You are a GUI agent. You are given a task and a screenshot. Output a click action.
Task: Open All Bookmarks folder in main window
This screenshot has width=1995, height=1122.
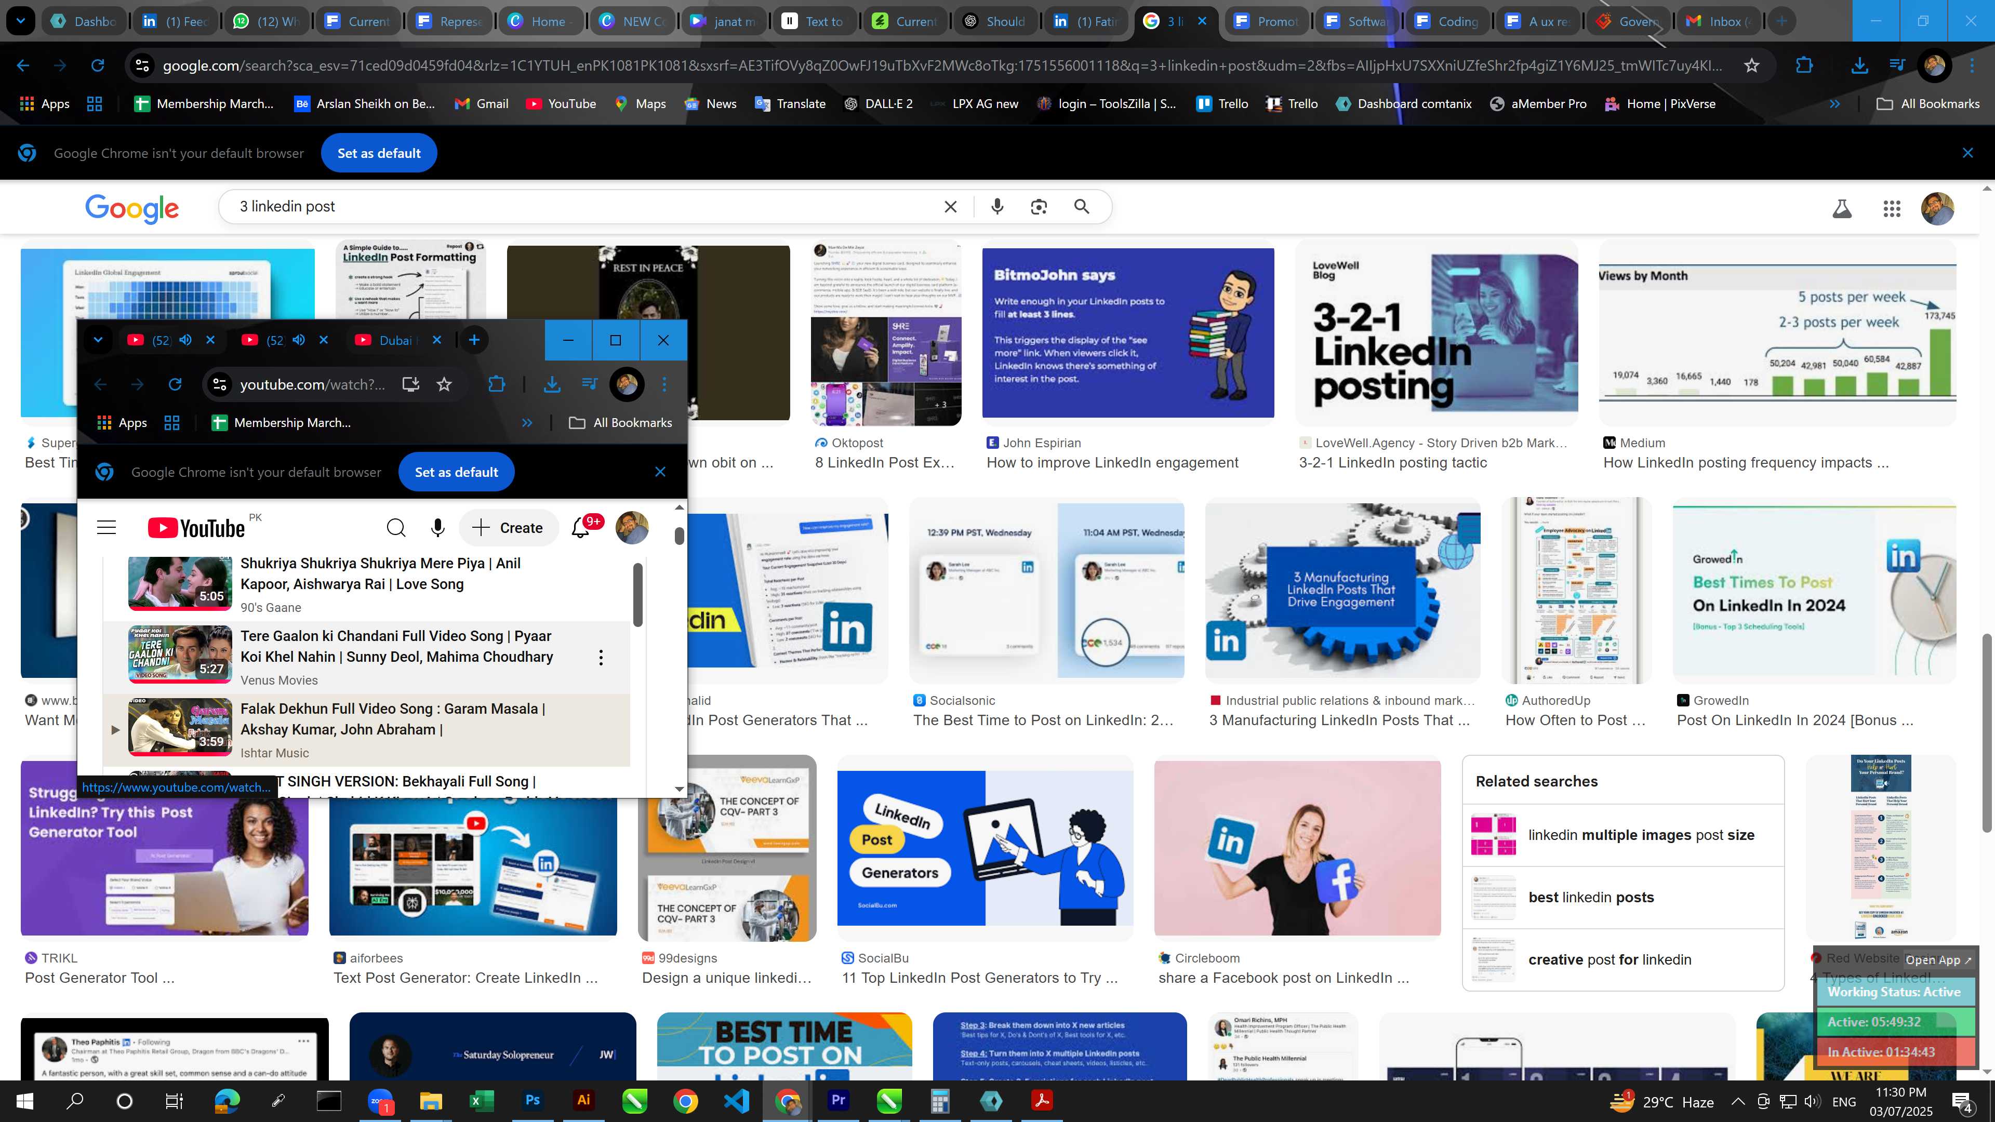point(1927,104)
